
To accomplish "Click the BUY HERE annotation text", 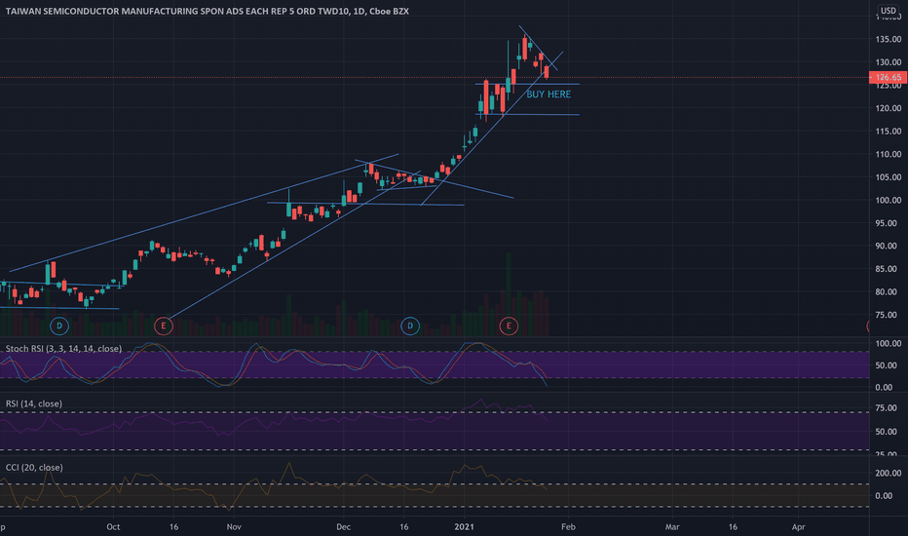I will pyautogui.click(x=549, y=94).
